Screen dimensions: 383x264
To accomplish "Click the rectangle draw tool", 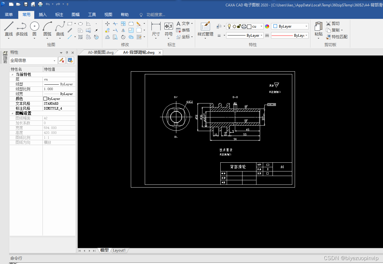I will (x=70, y=23).
